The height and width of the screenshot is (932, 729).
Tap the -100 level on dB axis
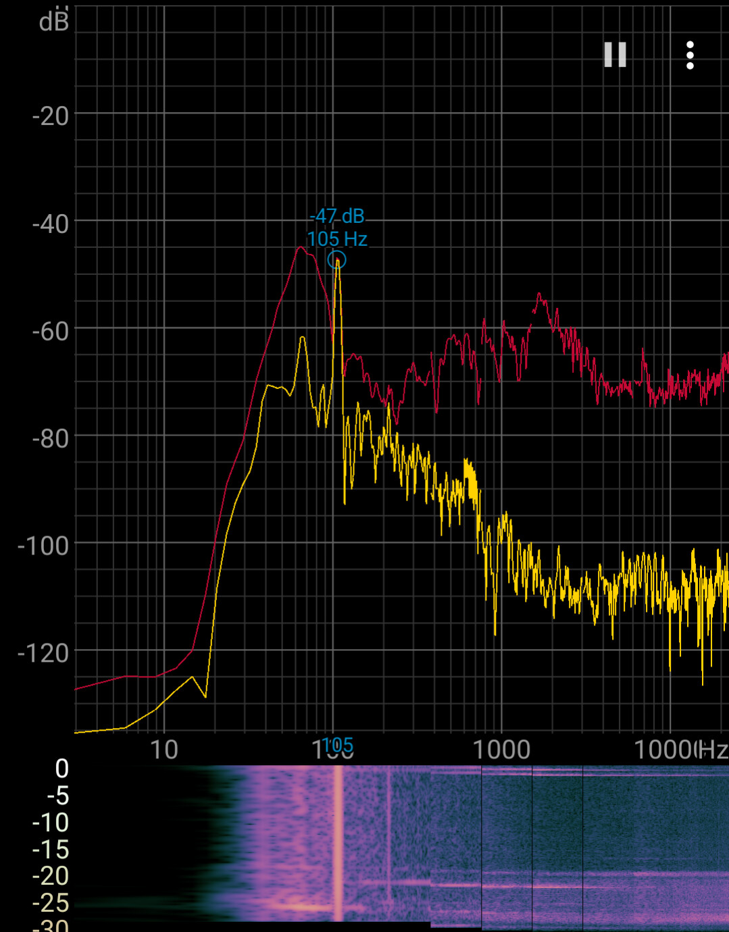click(44, 546)
